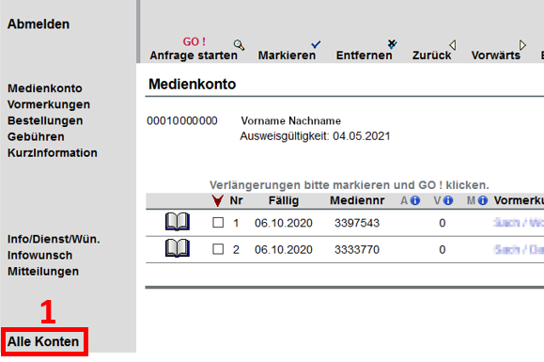Screen dimensions: 544x362
Task: Click the Fällig column header
Action: (284, 200)
